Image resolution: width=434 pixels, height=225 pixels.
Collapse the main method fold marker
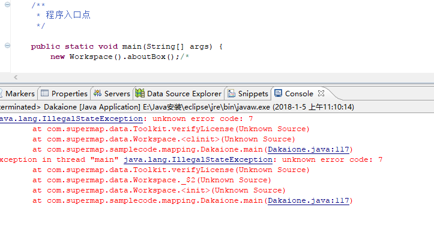click(7, 46)
